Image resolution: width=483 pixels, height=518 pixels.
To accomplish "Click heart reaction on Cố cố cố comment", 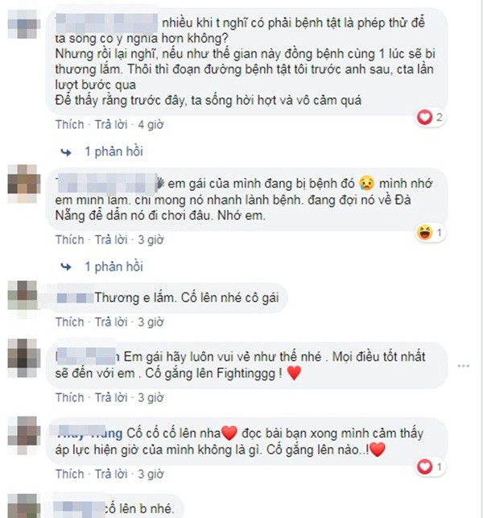I will tap(431, 466).
